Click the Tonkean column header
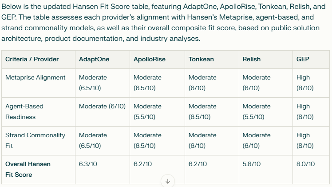The height and width of the screenshot is (187, 332). coord(201,59)
